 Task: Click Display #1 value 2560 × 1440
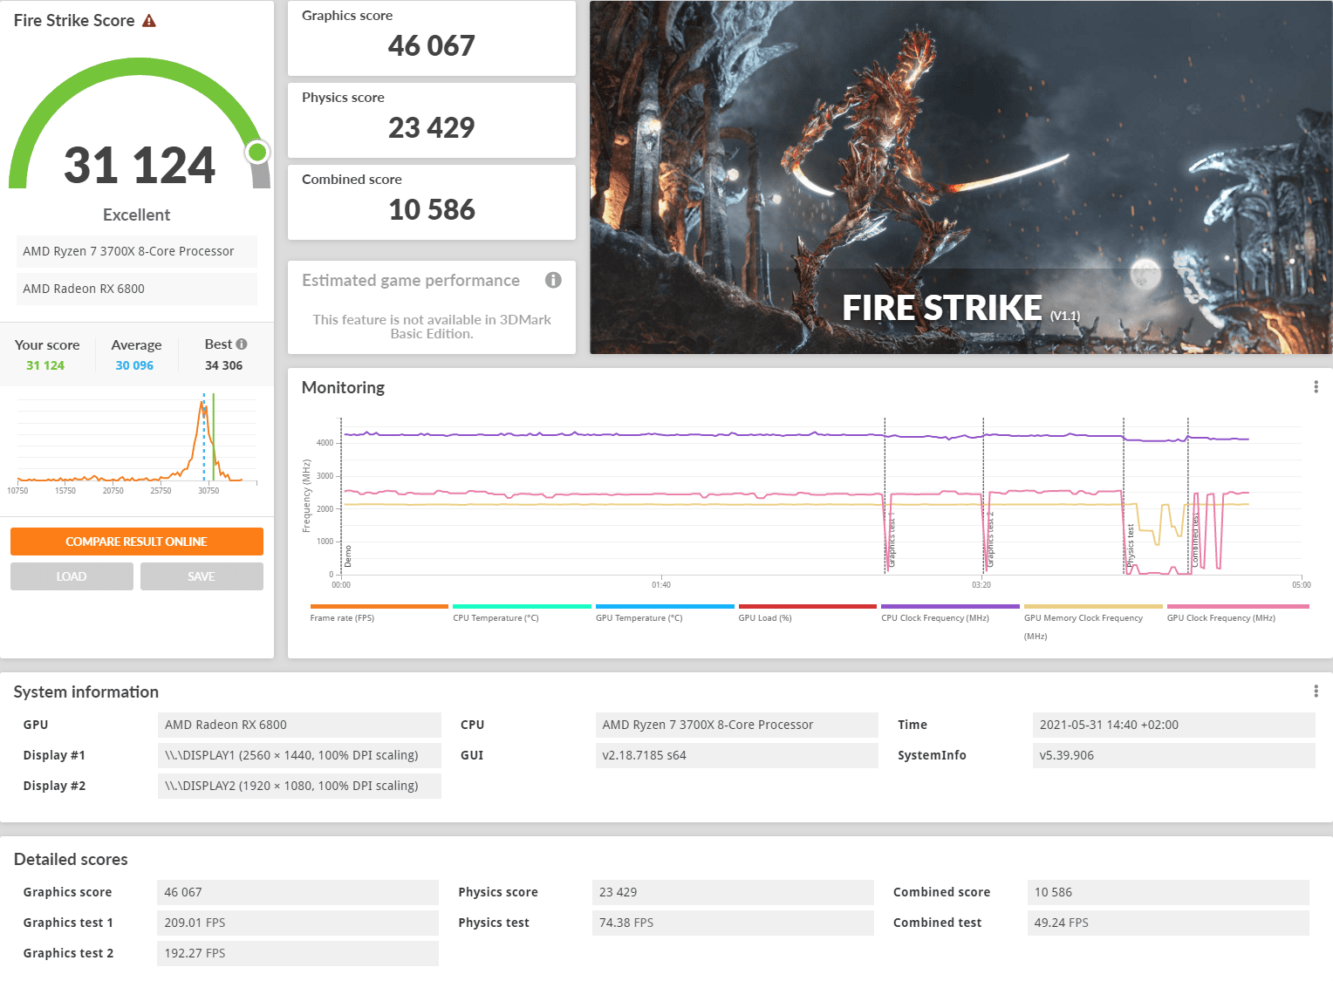pyautogui.click(x=299, y=755)
